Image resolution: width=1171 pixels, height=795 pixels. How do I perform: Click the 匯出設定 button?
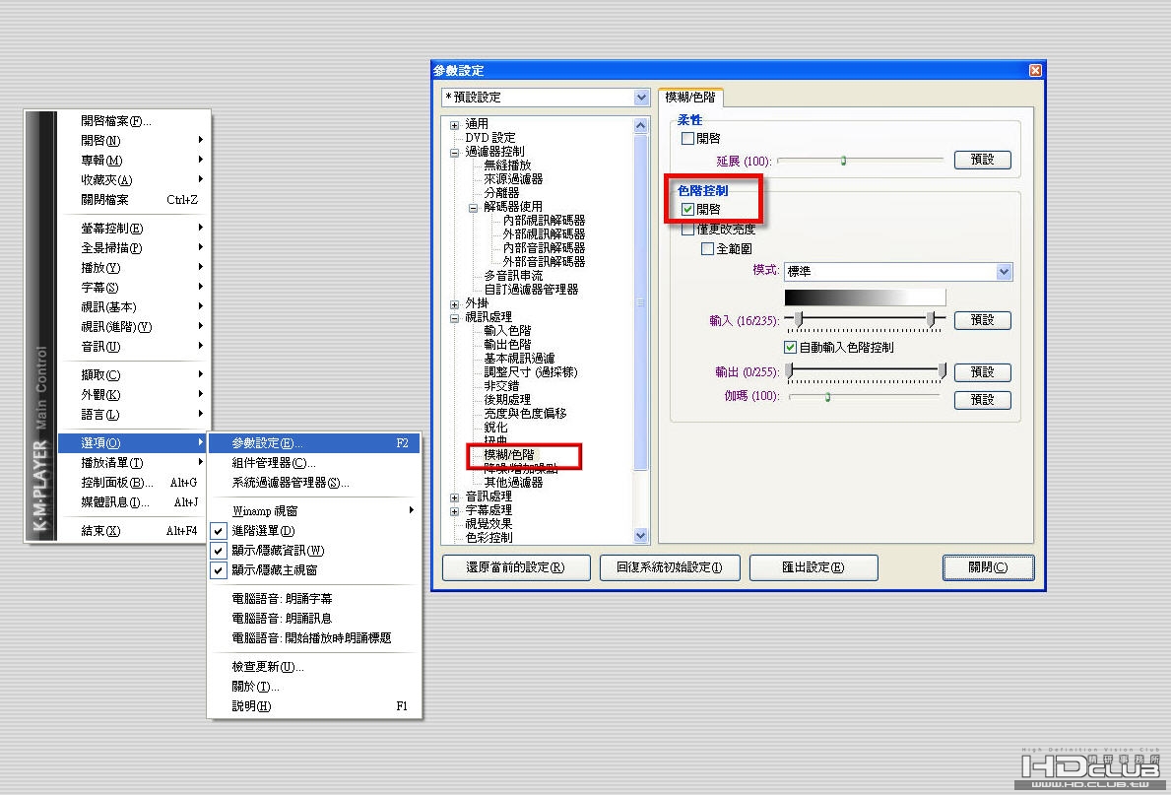[x=813, y=567]
